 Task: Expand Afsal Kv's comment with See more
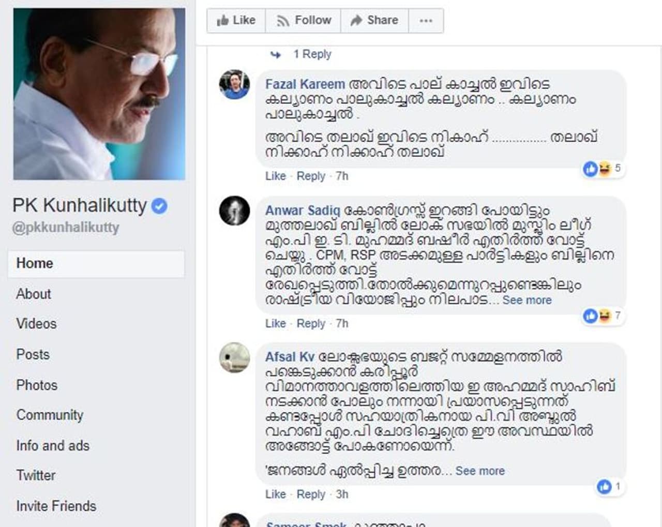[479, 471]
